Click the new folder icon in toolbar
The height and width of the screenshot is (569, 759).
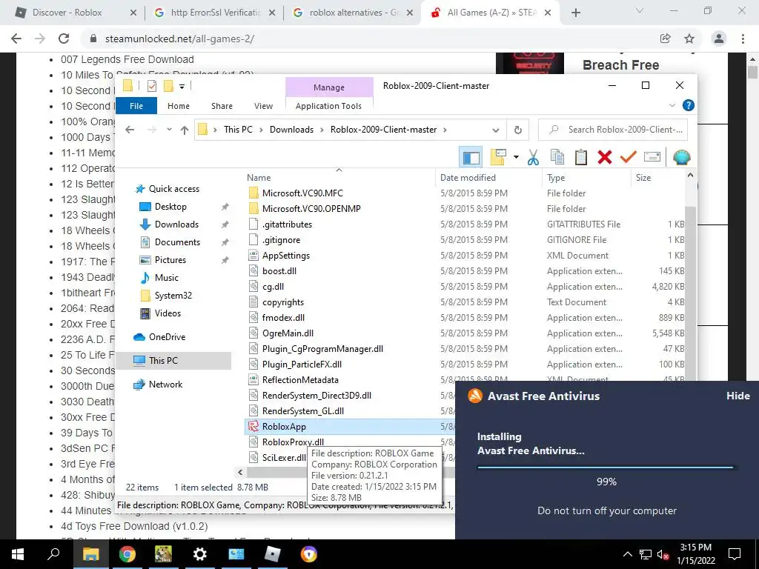point(498,157)
